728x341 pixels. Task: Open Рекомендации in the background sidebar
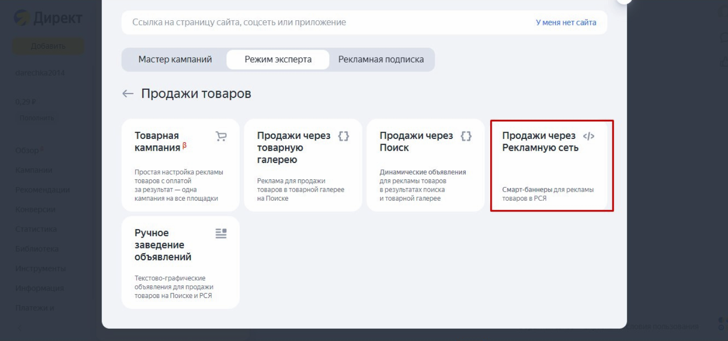coord(43,190)
